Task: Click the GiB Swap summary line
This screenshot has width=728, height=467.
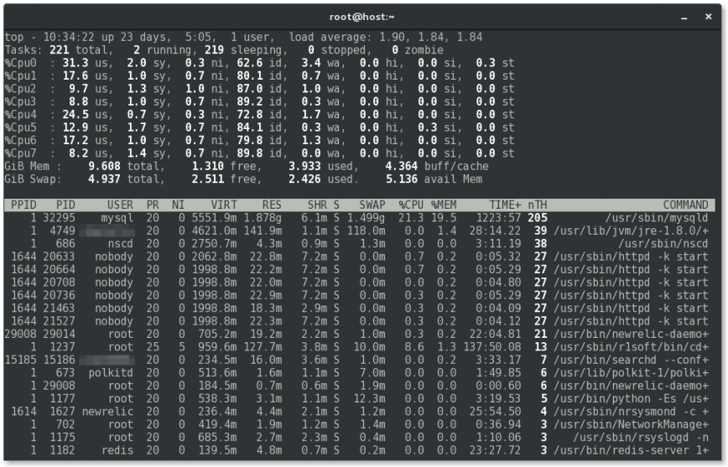Action: click(243, 179)
